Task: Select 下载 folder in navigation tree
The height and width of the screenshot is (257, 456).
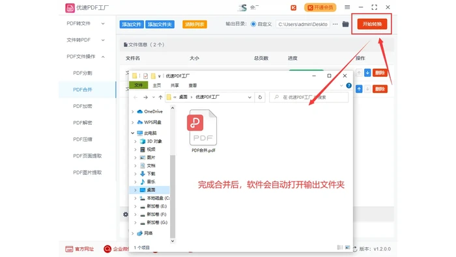Action: 150,174
